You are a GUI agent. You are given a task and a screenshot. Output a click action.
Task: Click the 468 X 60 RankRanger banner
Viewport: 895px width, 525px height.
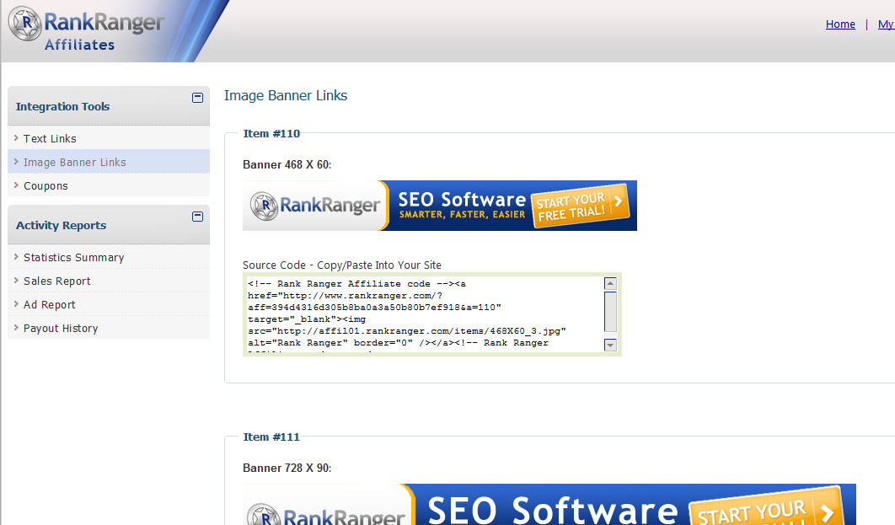pos(440,206)
